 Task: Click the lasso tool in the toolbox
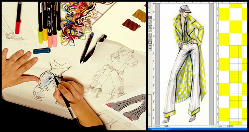coord(150,24)
